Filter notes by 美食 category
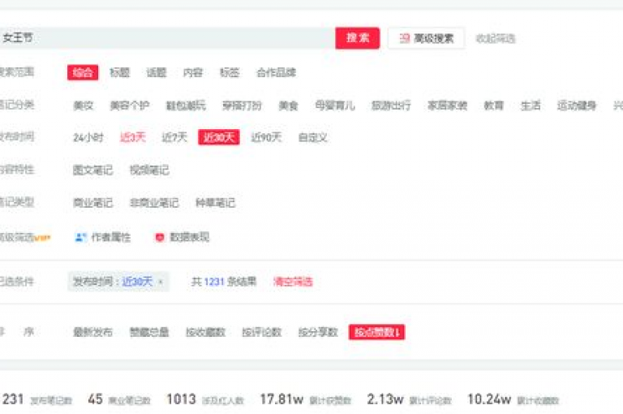 [x=289, y=106]
